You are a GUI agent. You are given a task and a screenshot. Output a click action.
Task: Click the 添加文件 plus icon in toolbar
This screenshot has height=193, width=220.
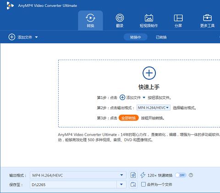coord(12,37)
